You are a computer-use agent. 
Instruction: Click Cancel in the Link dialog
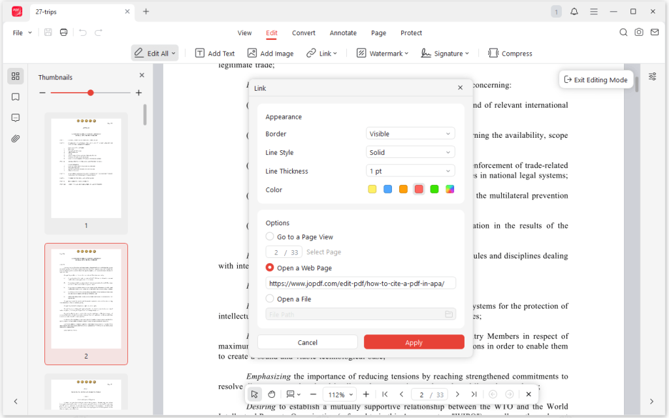tap(307, 342)
